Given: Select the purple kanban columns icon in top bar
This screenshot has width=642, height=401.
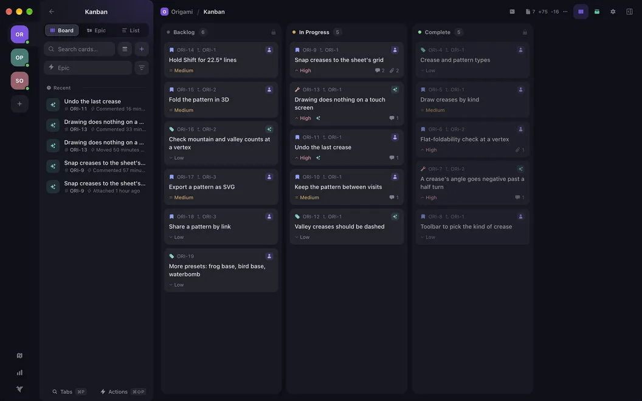Looking at the screenshot, I should tap(581, 12).
